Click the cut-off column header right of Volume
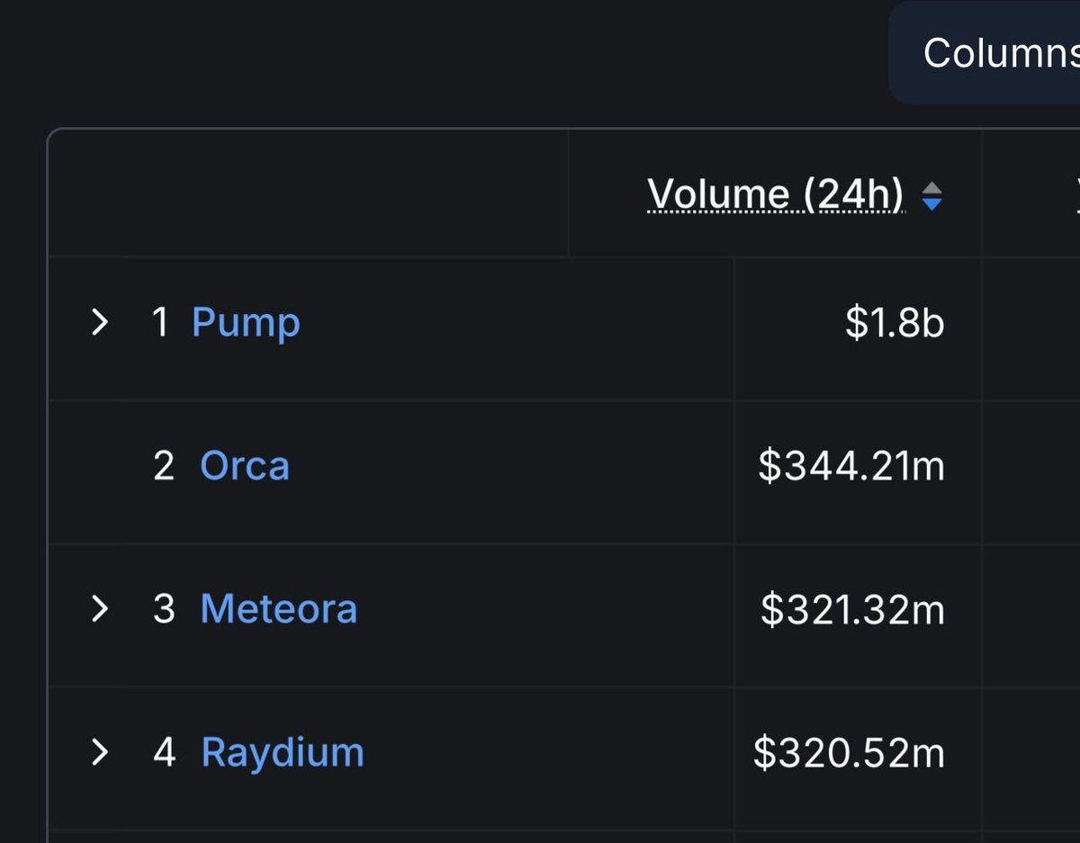The image size is (1080, 843). coord(1031,193)
